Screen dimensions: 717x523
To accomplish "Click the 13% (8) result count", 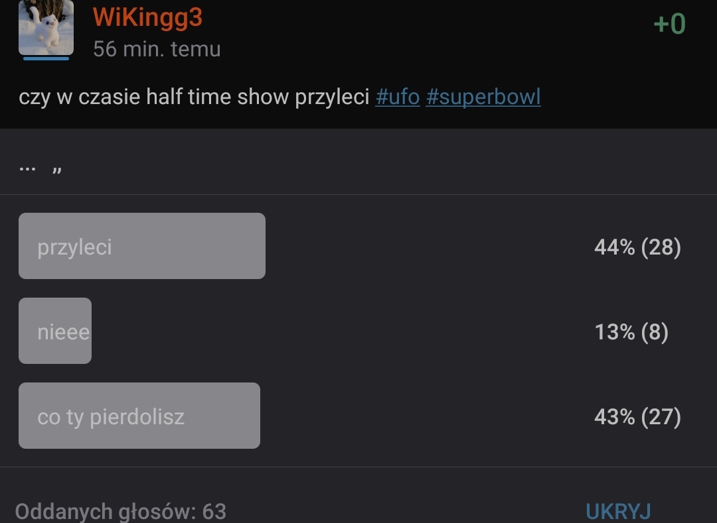I will click(x=631, y=331).
